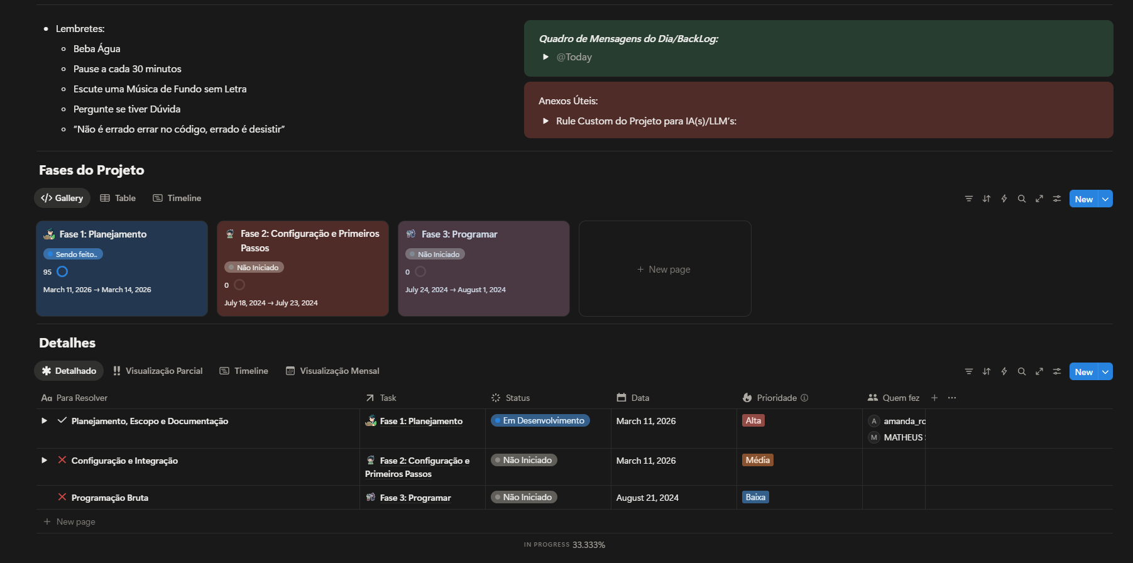The width and height of the screenshot is (1133, 563).
Task: Click New button in Detalhes
Action: coord(1083,371)
